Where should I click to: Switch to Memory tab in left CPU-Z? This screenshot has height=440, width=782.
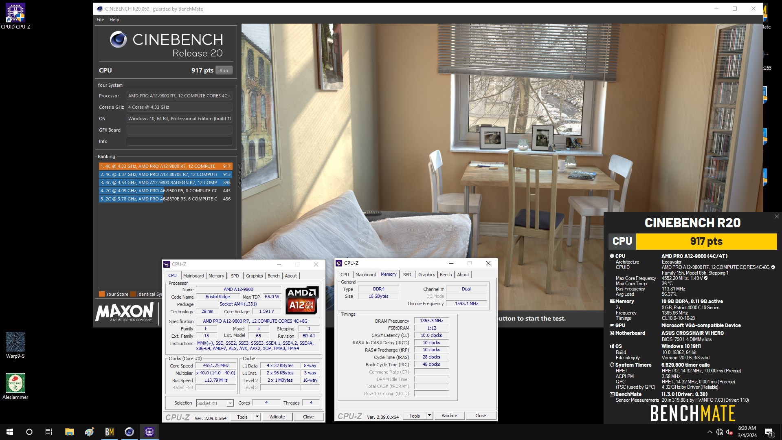(216, 276)
